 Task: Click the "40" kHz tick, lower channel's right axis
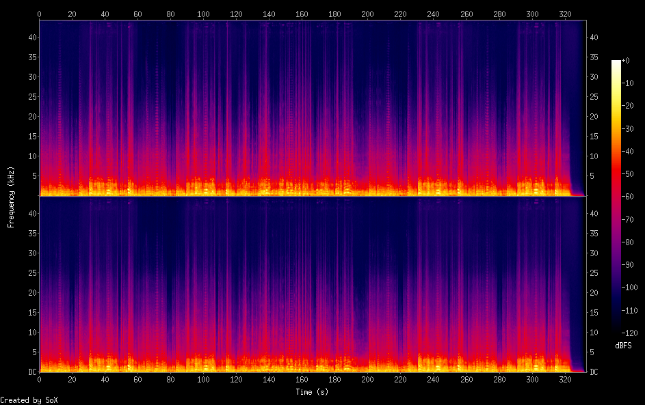(594, 214)
